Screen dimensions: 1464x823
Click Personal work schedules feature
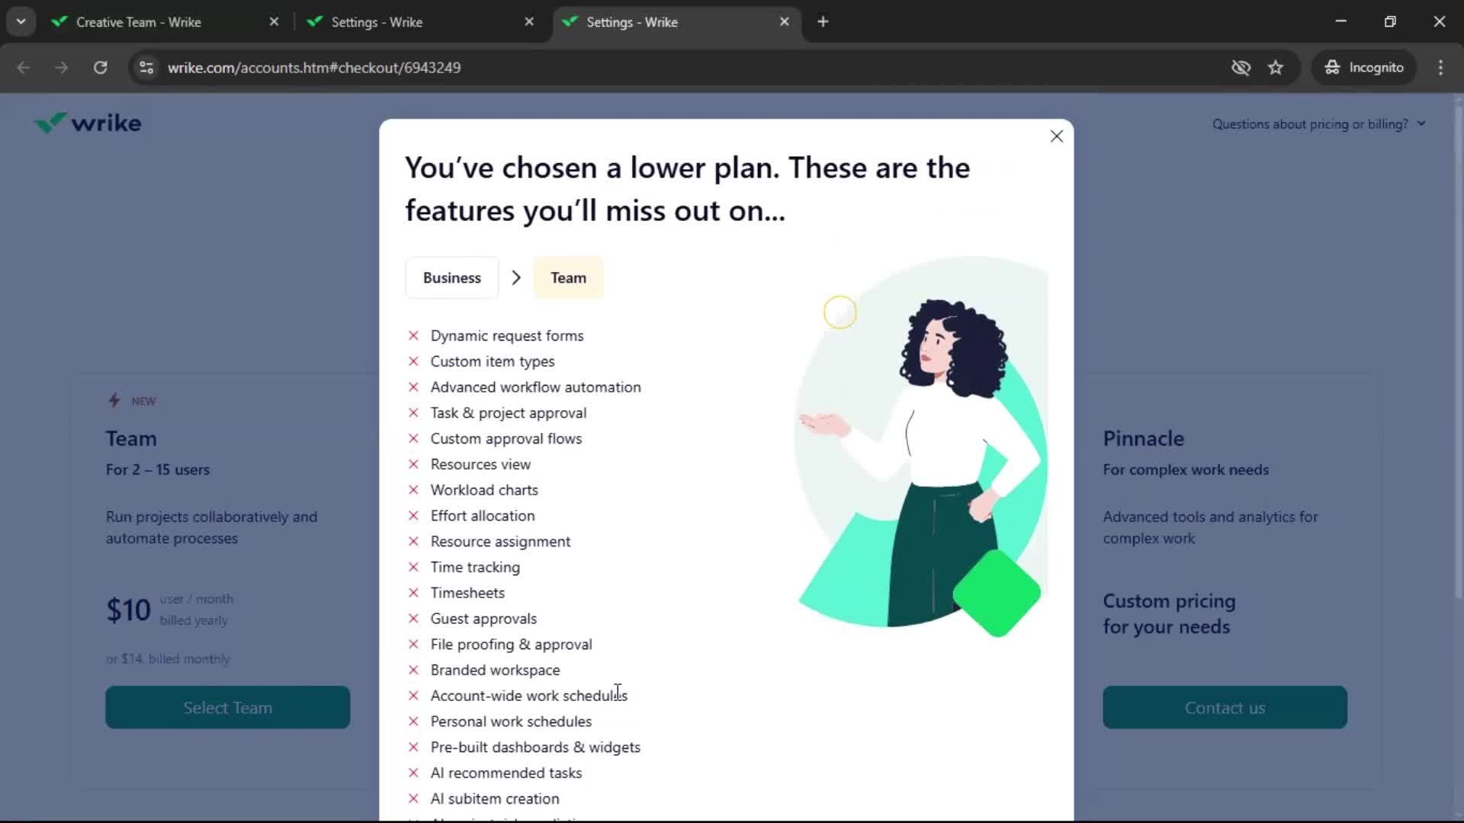pyautogui.click(x=510, y=722)
